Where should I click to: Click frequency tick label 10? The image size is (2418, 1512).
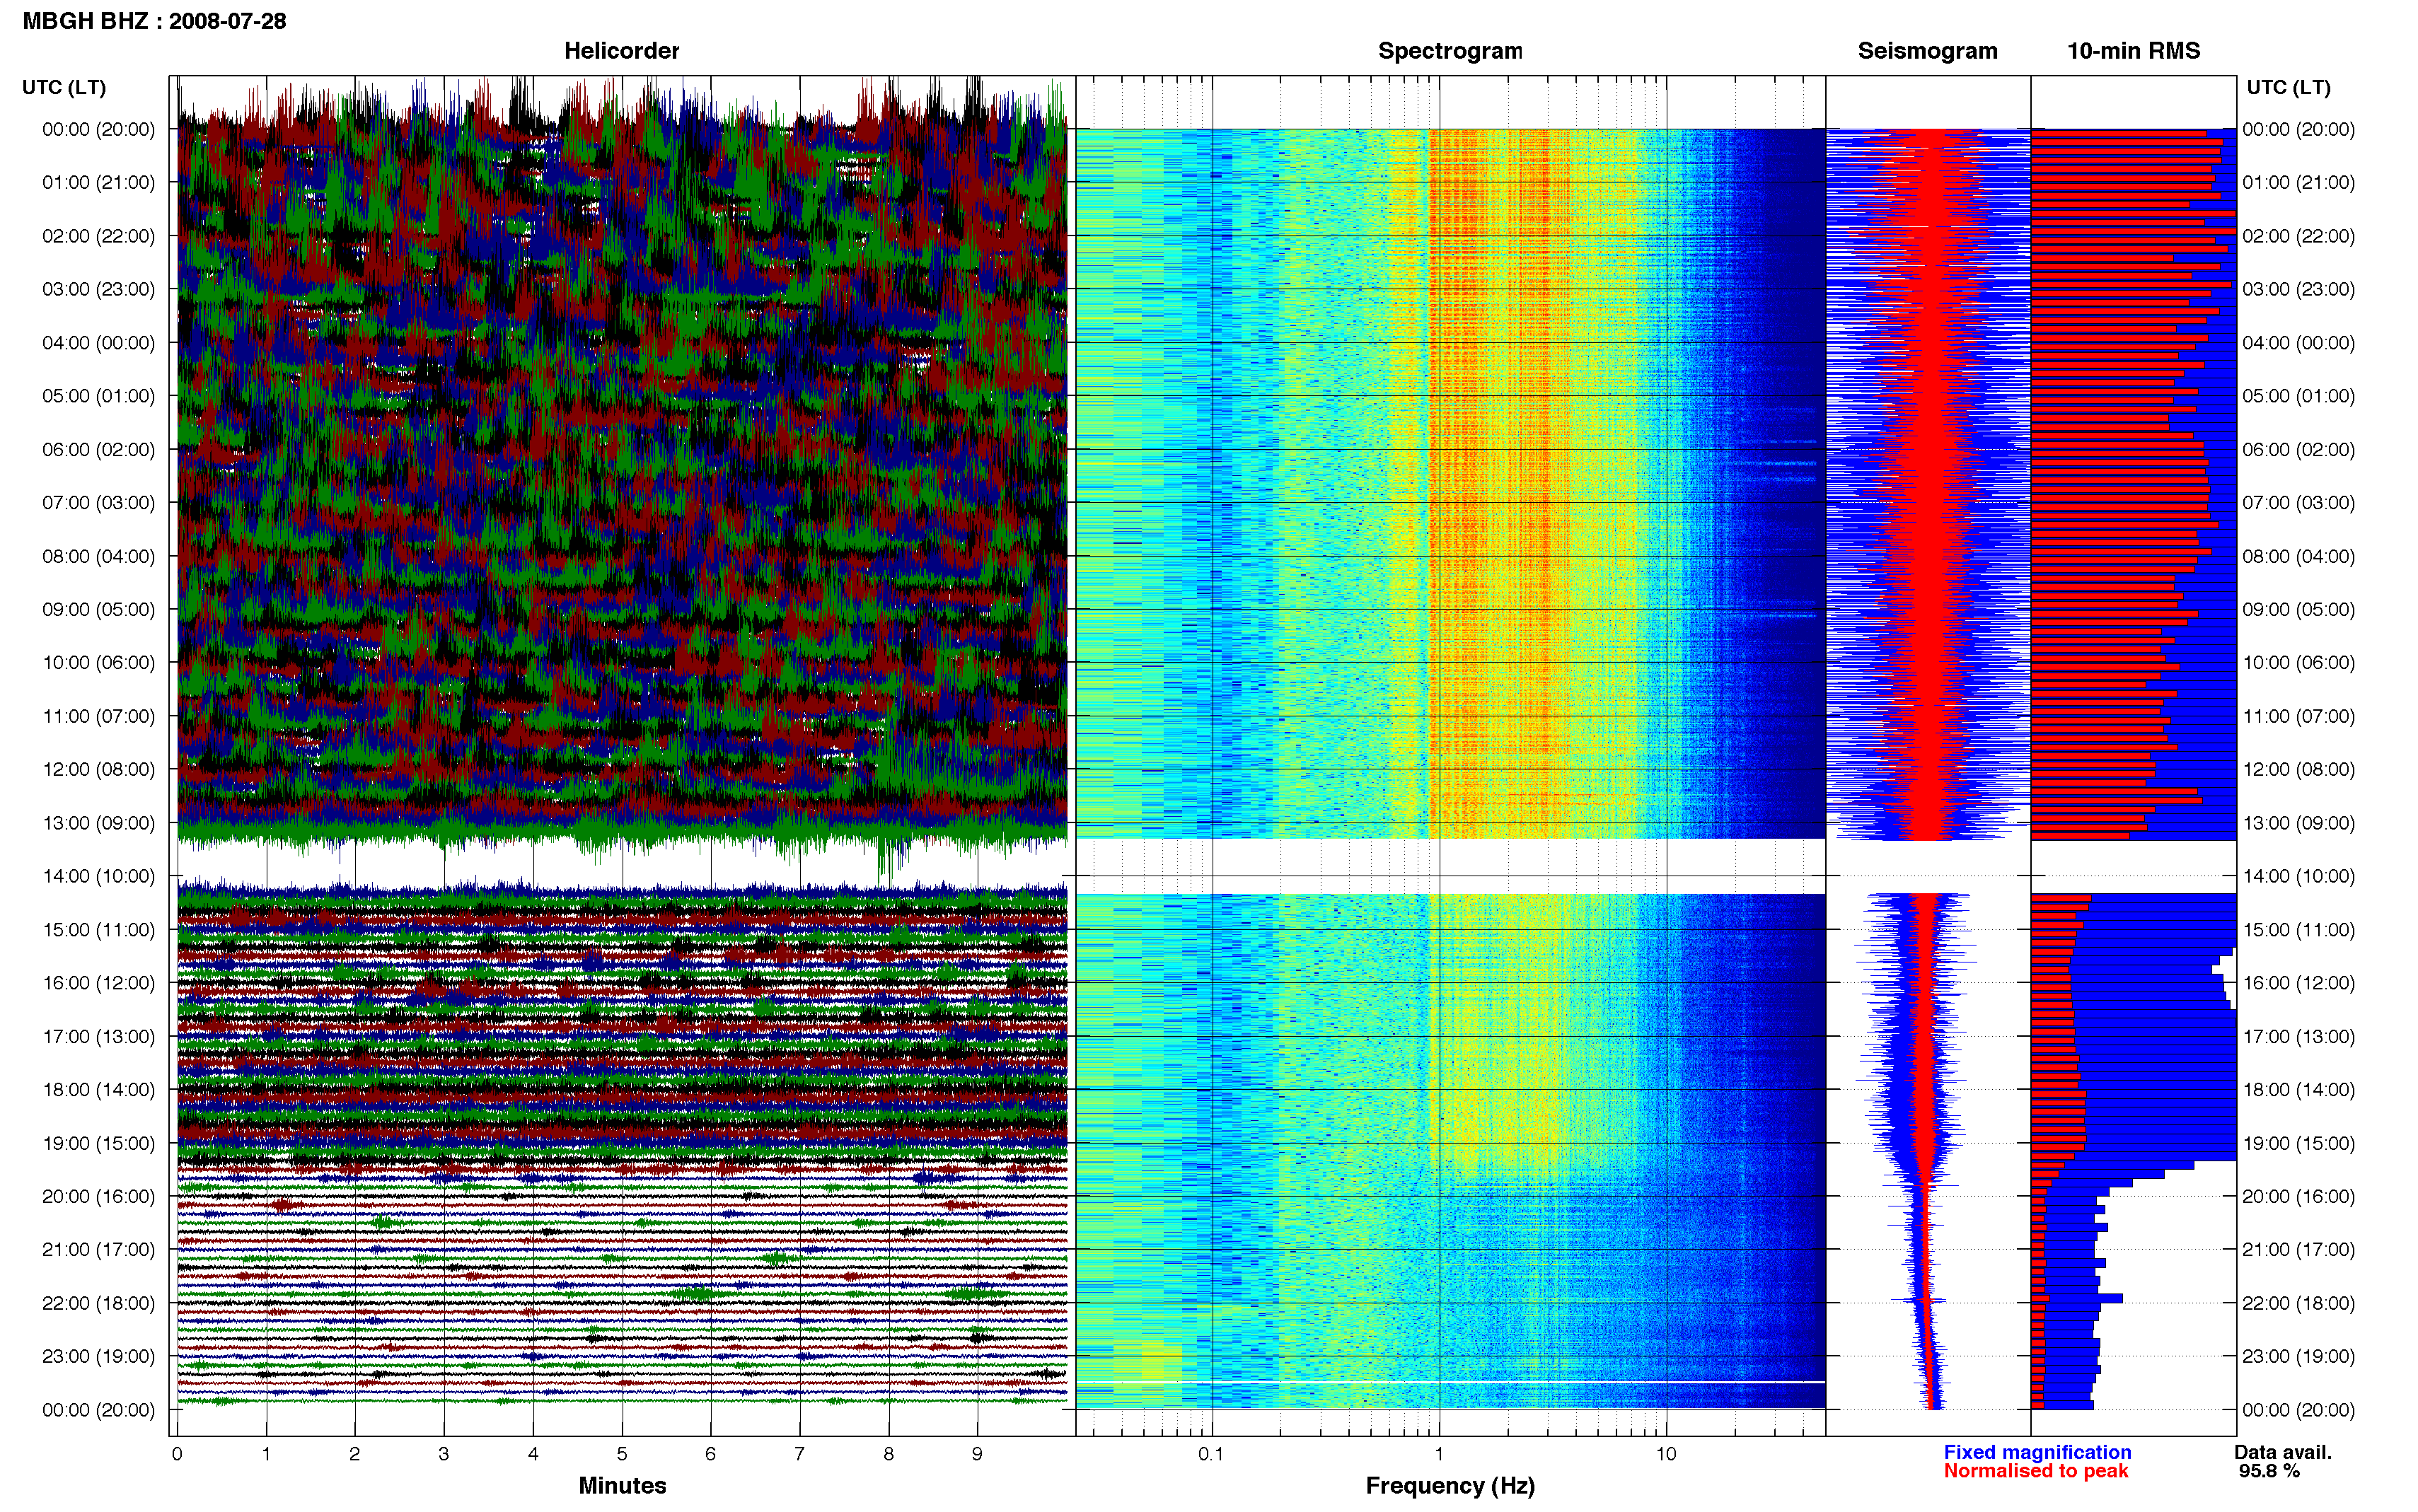pos(1666,1454)
